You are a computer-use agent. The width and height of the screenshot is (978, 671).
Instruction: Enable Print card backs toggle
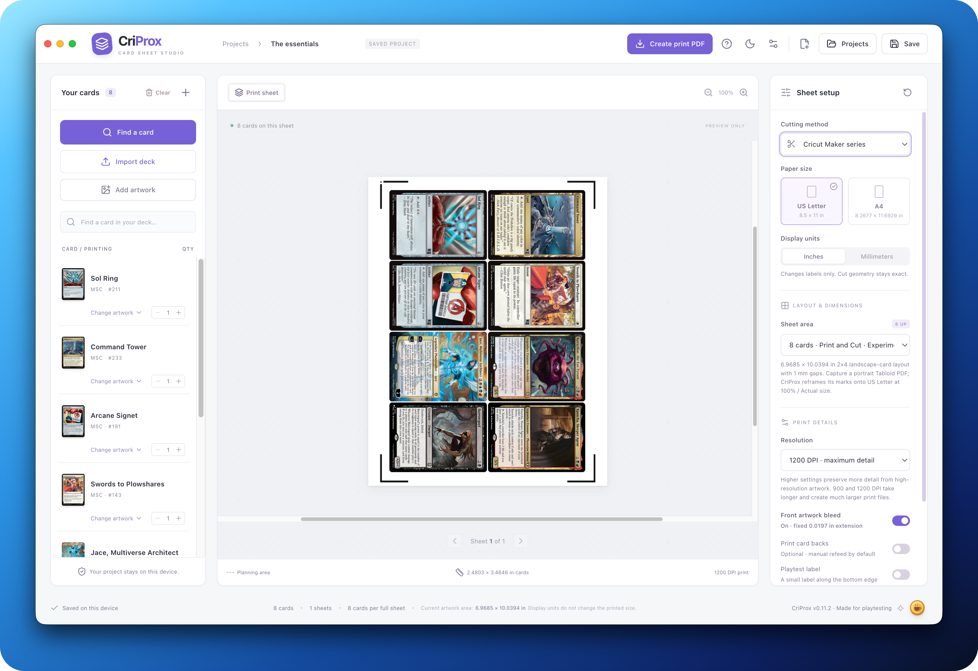coord(900,549)
